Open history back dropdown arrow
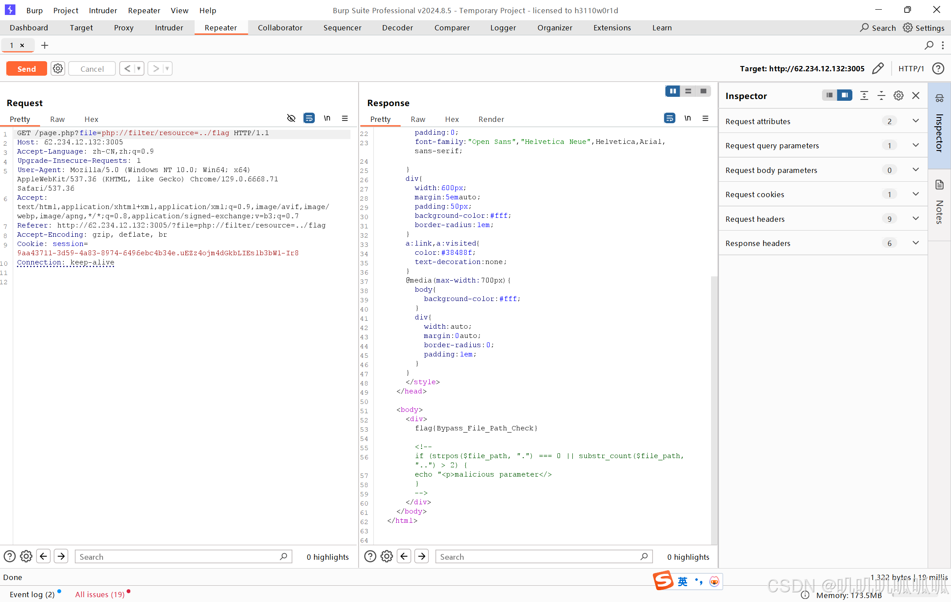 point(139,69)
